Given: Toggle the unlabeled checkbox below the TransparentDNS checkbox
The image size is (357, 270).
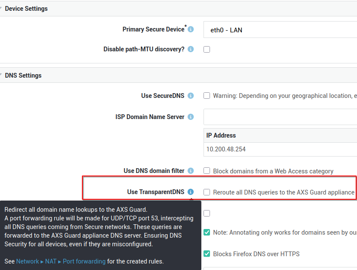Looking at the screenshot, I should tap(207, 213).
